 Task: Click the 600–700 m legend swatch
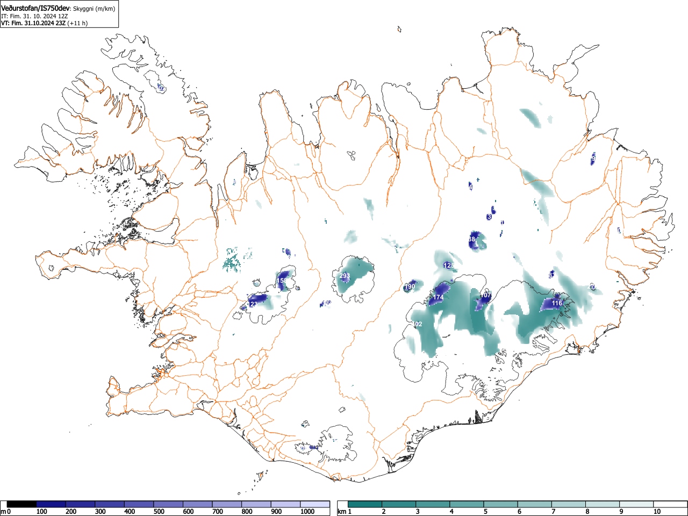tap(198, 504)
